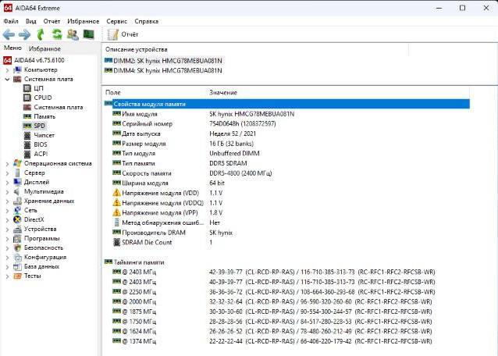Select the Системная плата child item icon

point(27,107)
